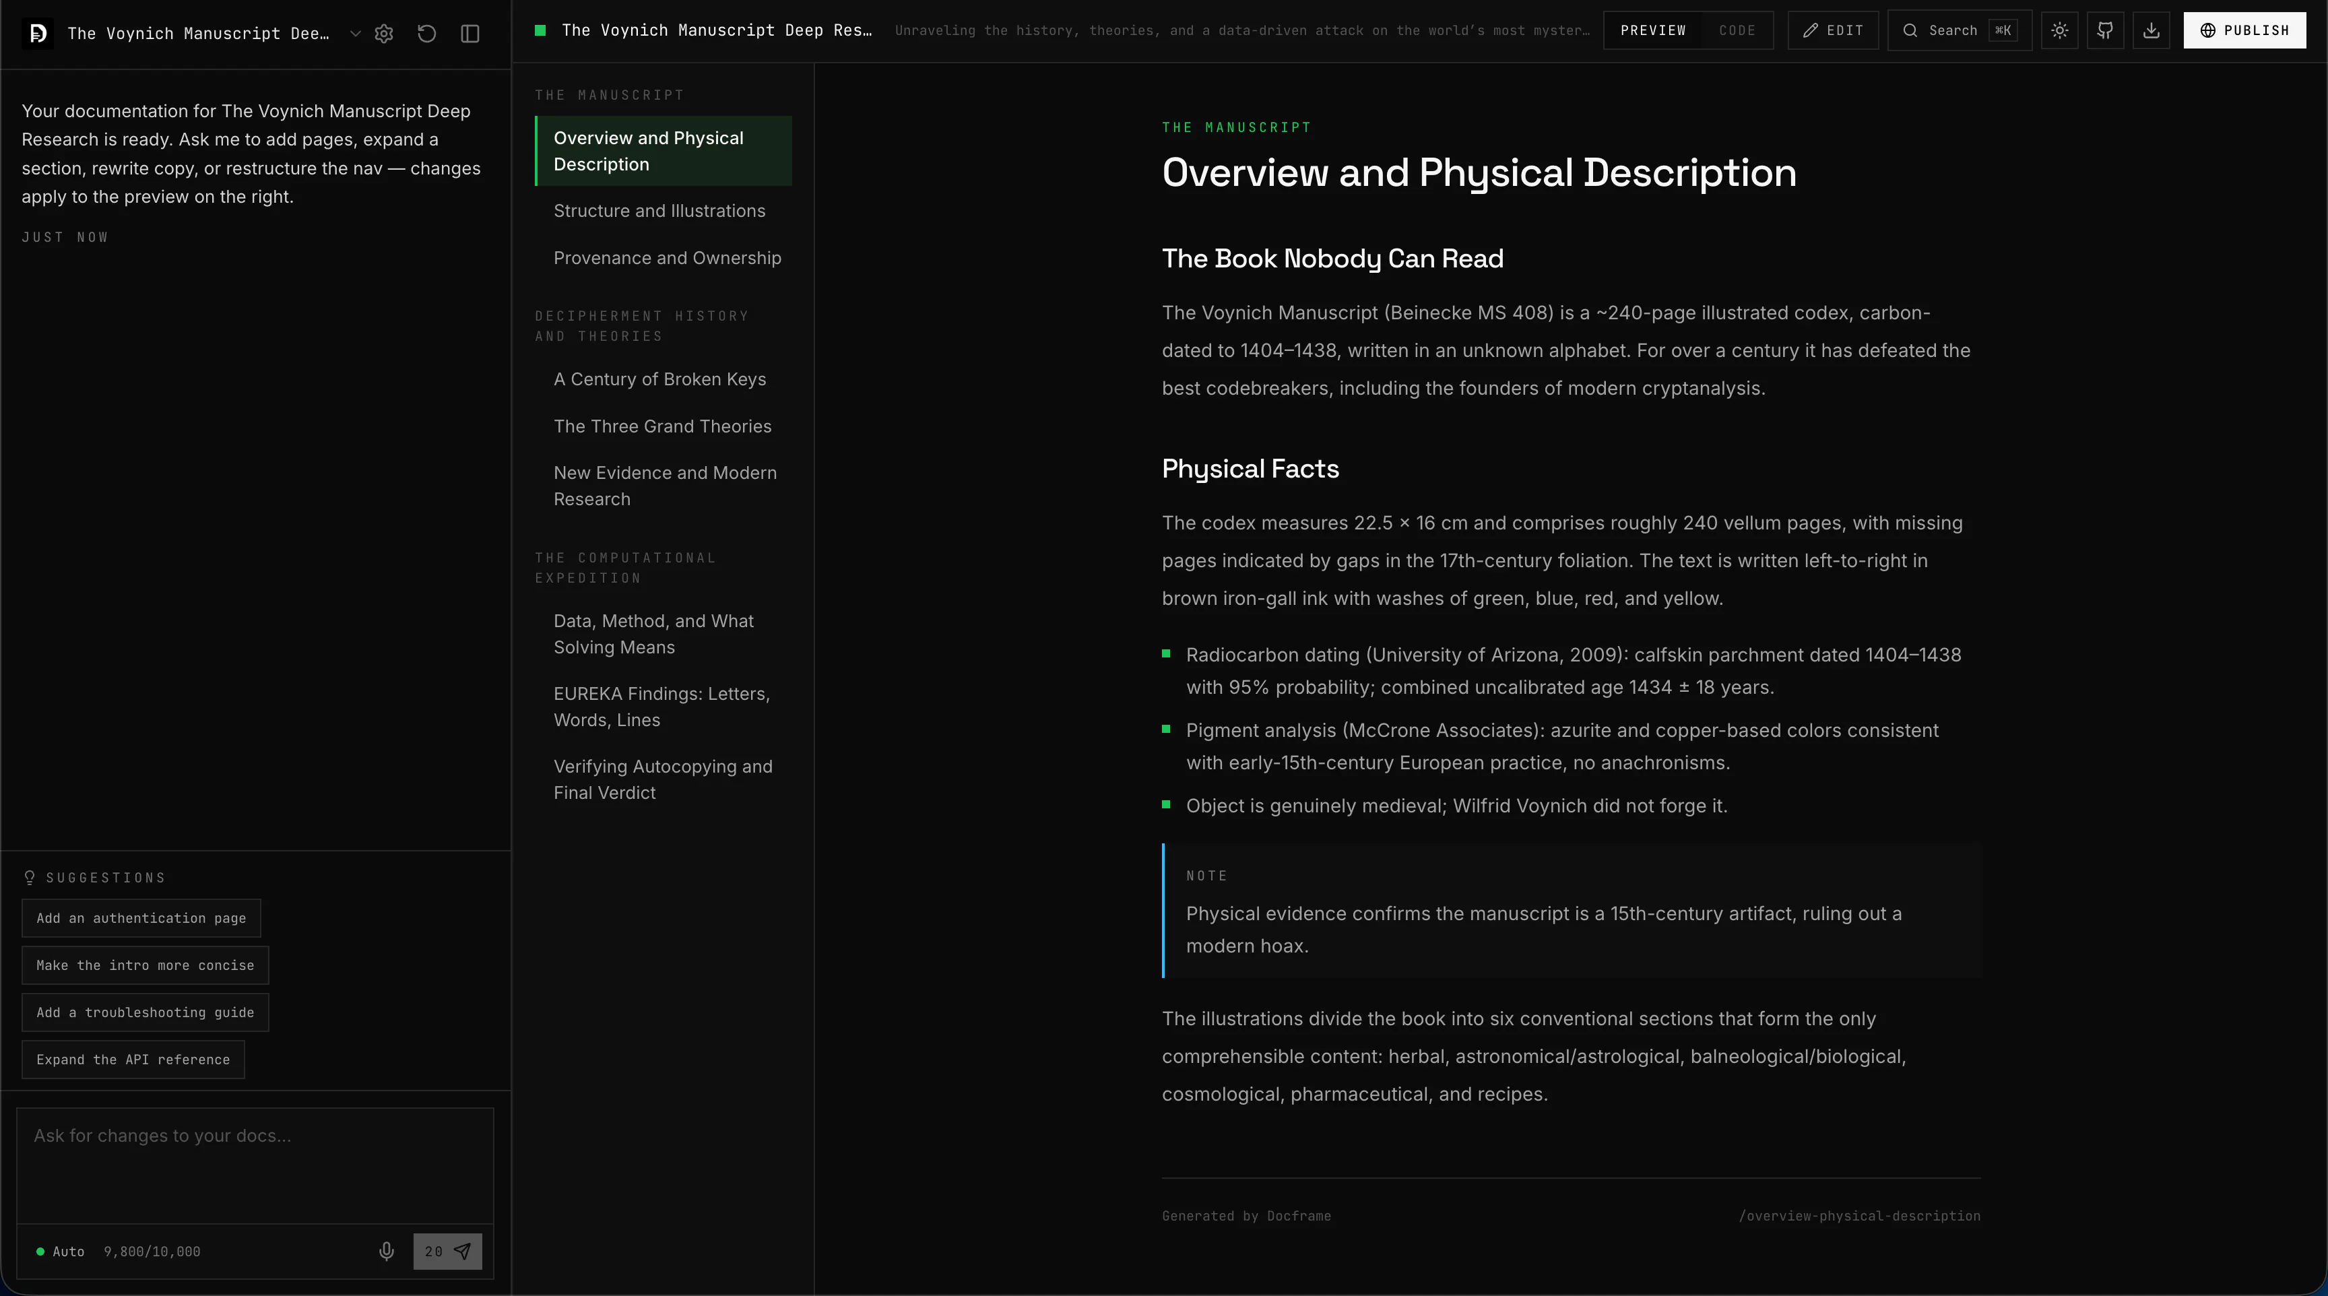Image resolution: width=2328 pixels, height=1296 pixels.
Task: Click THE COMPUTATIONAL EXPEDITION section label
Action: pos(625,568)
